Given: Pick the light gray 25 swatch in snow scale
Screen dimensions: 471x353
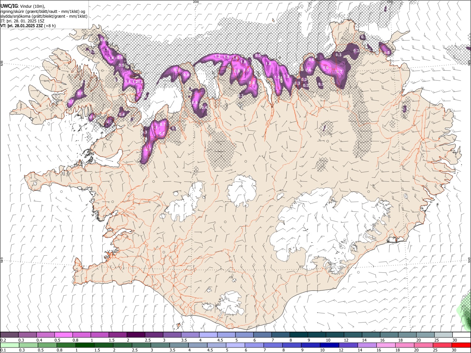Looking at the screenshot, I should pos(443,335).
